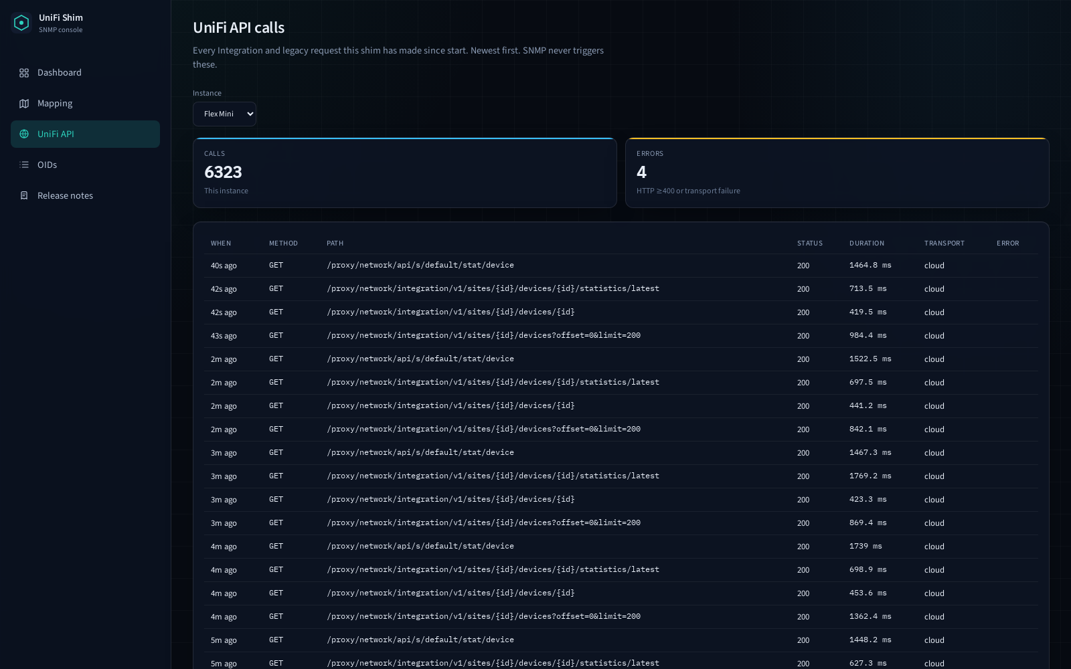Go to the Mapping section
Screen dimensions: 1071x669
pyautogui.click(x=85, y=103)
